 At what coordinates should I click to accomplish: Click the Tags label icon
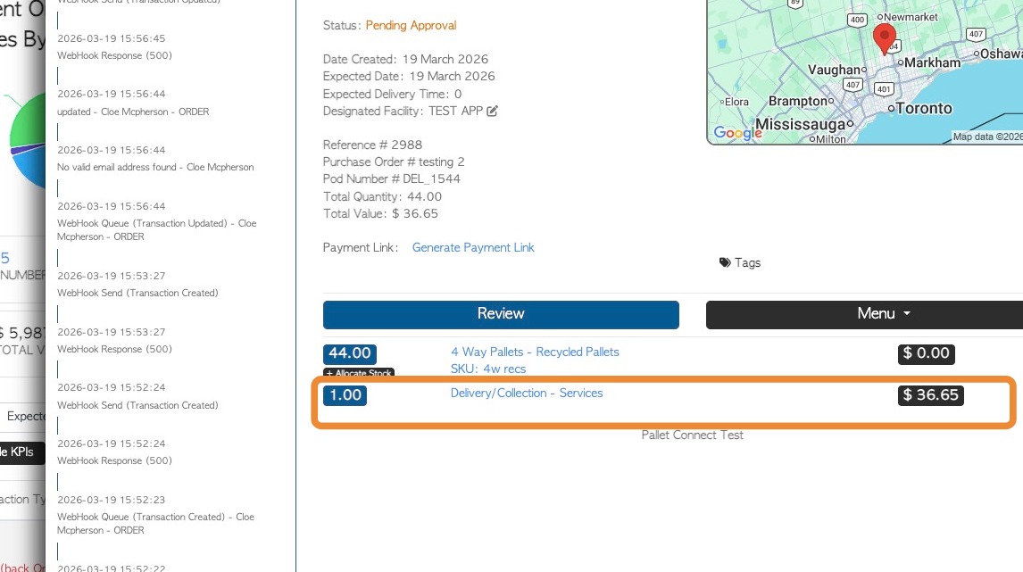point(725,262)
